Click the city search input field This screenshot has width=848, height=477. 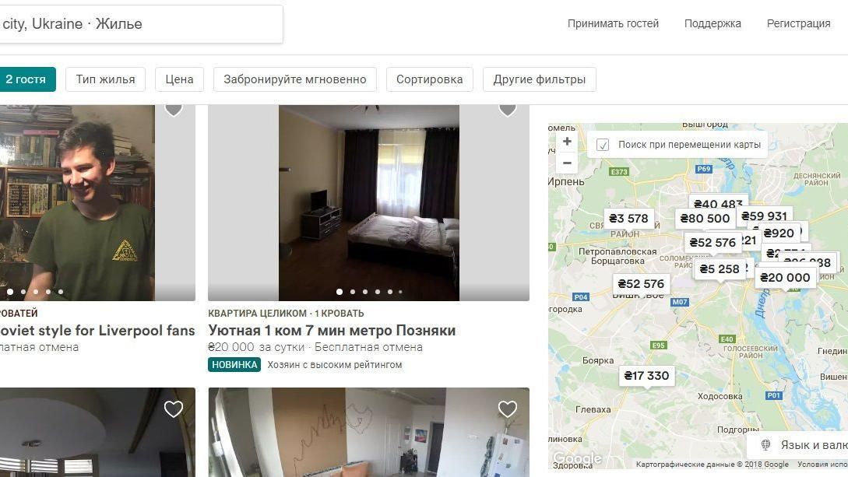pos(141,24)
